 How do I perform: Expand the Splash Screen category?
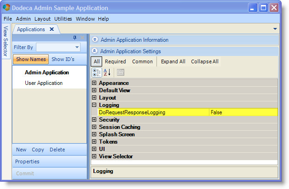(x=94, y=134)
